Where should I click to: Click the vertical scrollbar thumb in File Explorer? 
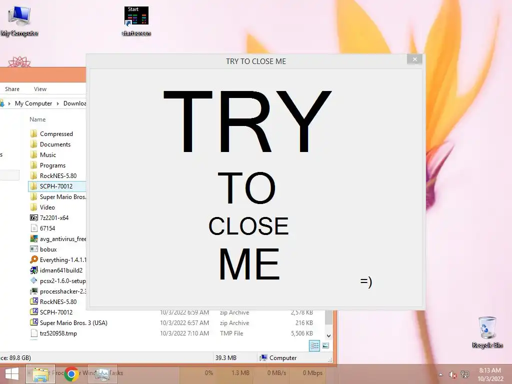coord(329,317)
